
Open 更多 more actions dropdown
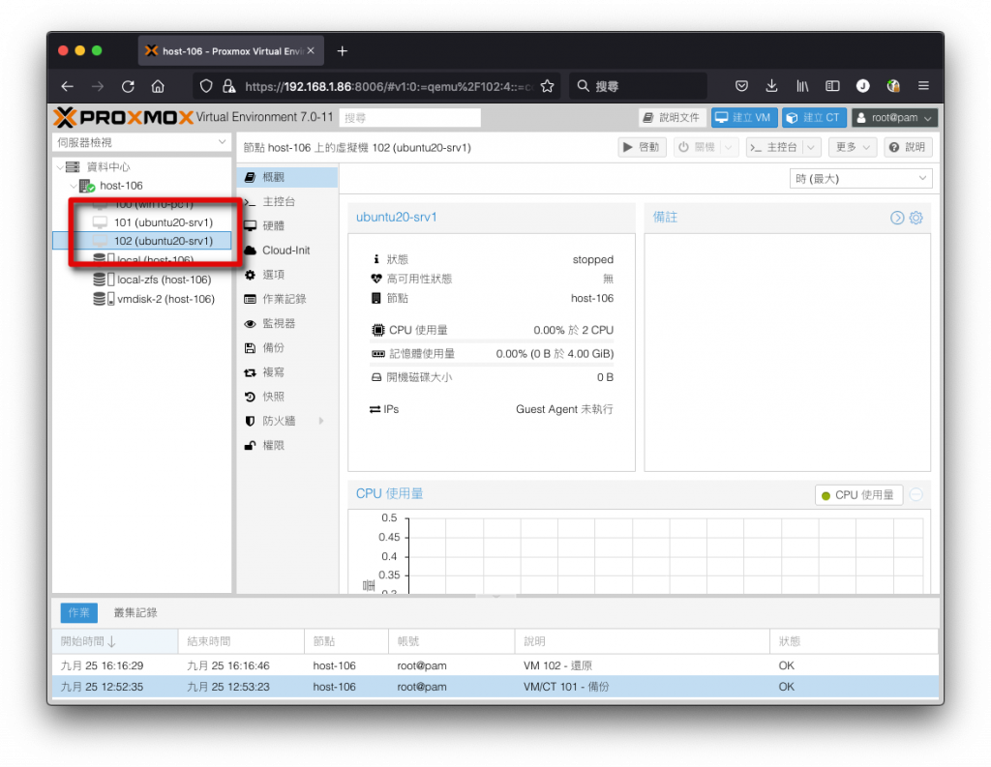pyautogui.click(x=853, y=148)
